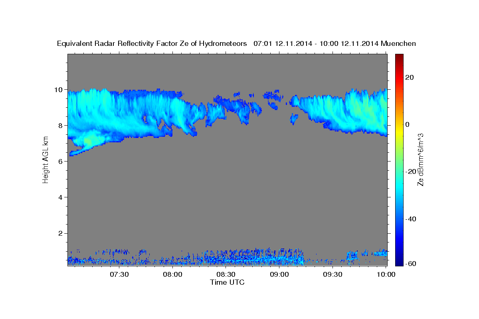Click the 'Height AGL km' axis label
This screenshot has width=479, height=319.
[x=46, y=159]
